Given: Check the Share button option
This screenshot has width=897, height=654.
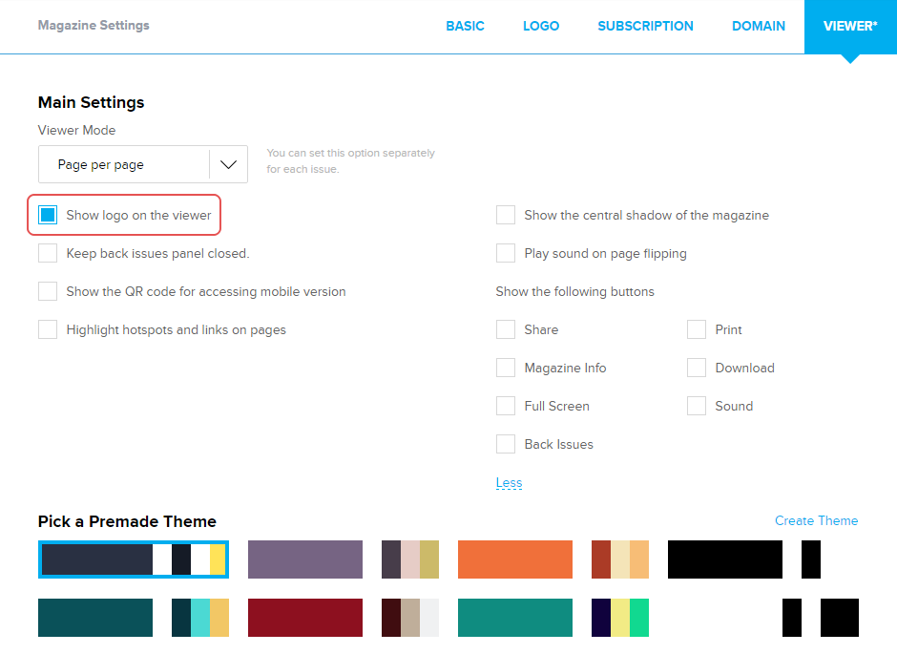Looking at the screenshot, I should (x=506, y=329).
